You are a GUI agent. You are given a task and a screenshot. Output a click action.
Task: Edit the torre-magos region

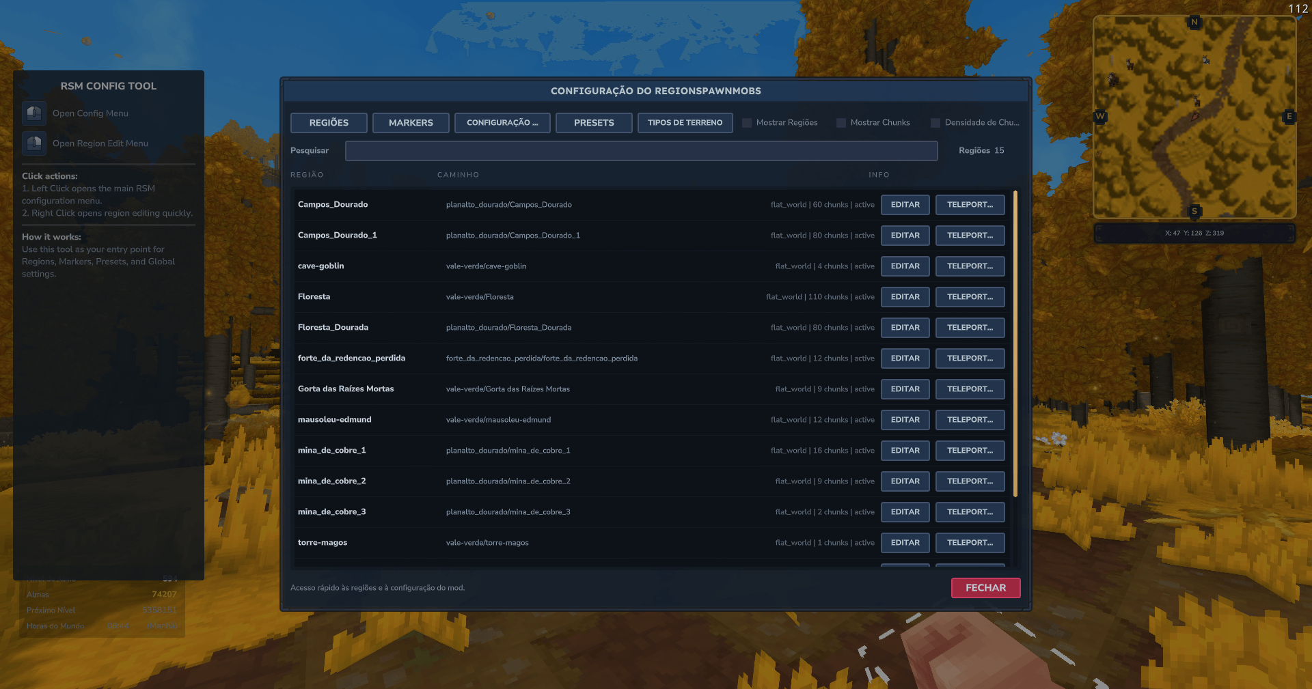click(905, 543)
